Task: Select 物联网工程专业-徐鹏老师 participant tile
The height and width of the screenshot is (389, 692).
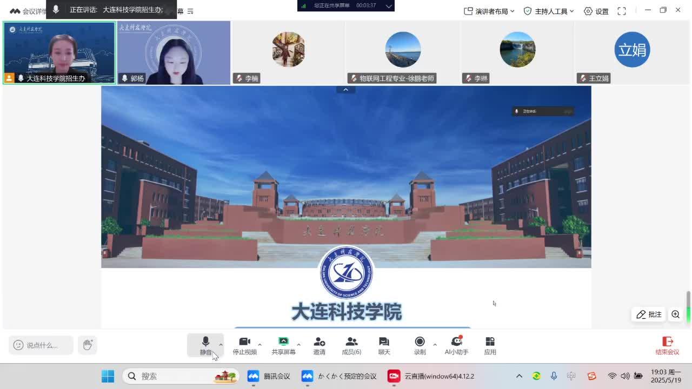Action: pyautogui.click(x=403, y=53)
